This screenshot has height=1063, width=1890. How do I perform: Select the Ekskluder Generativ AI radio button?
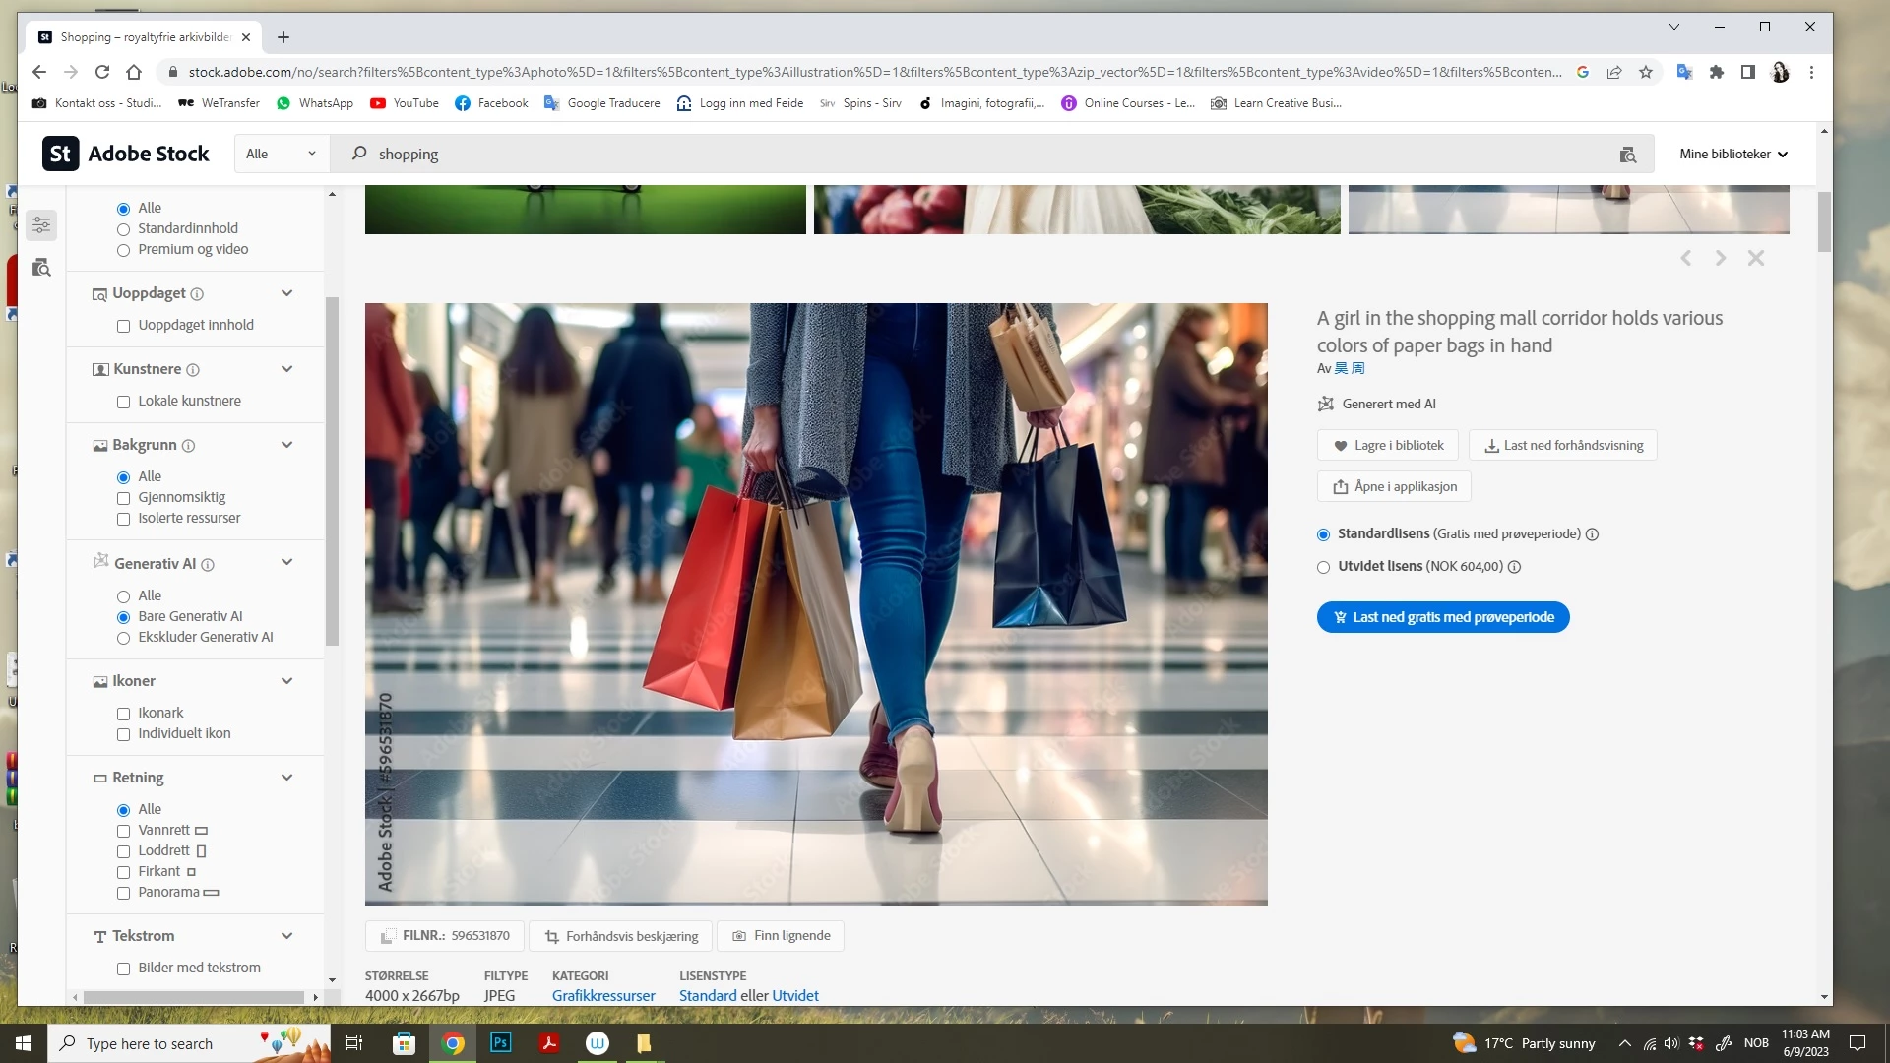(x=124, y=638)
